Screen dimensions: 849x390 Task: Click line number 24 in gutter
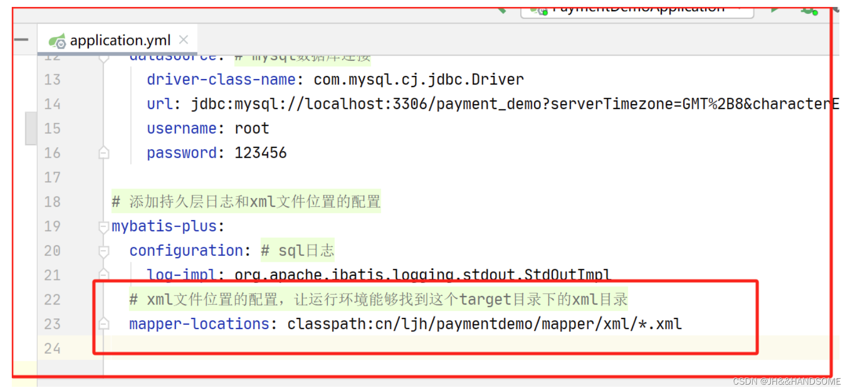[x=52, y=349]
